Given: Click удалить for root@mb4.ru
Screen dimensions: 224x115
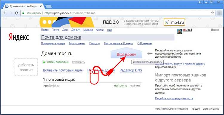Looking at the screenshot, I should (x=135, y=86).
